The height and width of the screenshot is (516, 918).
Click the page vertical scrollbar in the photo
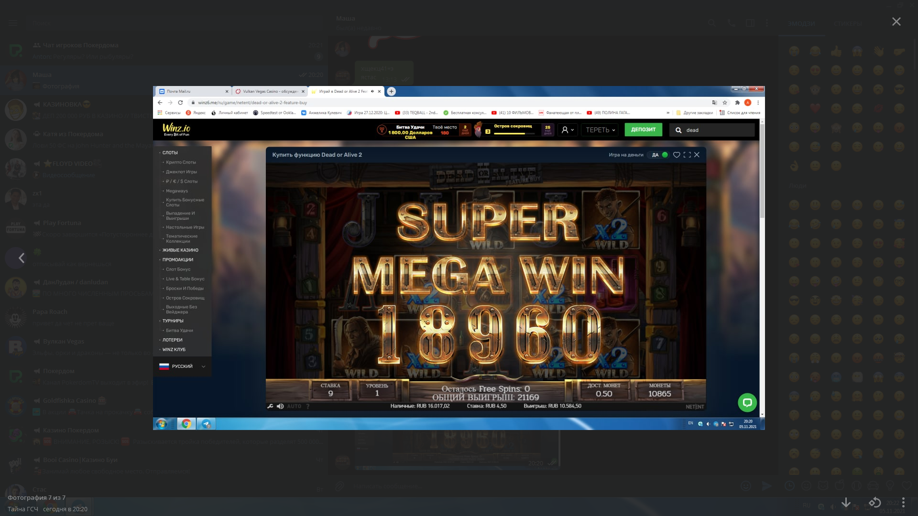(x=762, y=172)
